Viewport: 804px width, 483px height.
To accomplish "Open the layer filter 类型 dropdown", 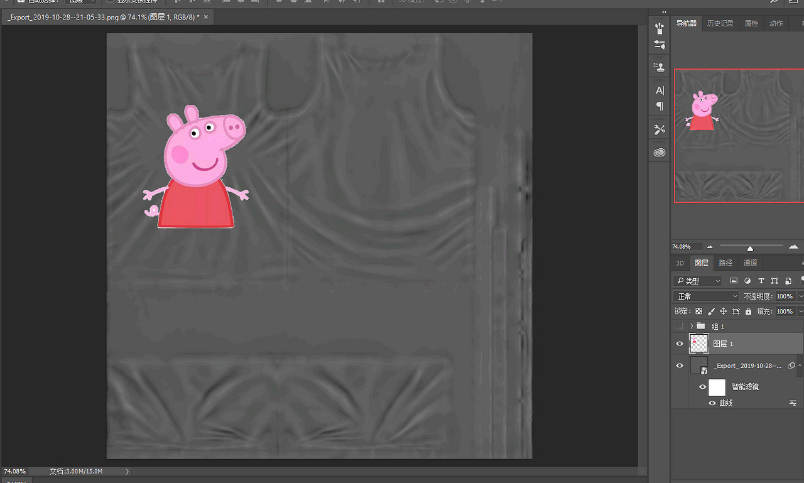I will point(697,281).
